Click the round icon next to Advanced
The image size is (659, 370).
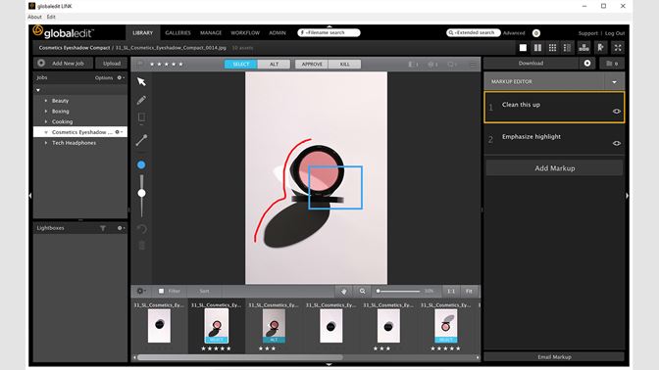(536, 33)
